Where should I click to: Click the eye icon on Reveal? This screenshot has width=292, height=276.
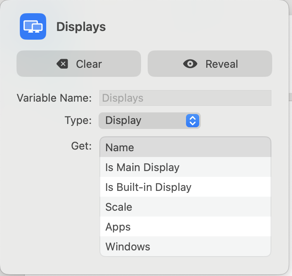click(x=190, y=64)
